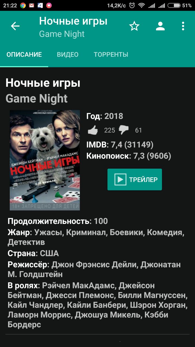Image resolution: width=195 pixels, height=347 pixels.
Task: Add movie to favorites with star icon
Action: pos(134,26)
